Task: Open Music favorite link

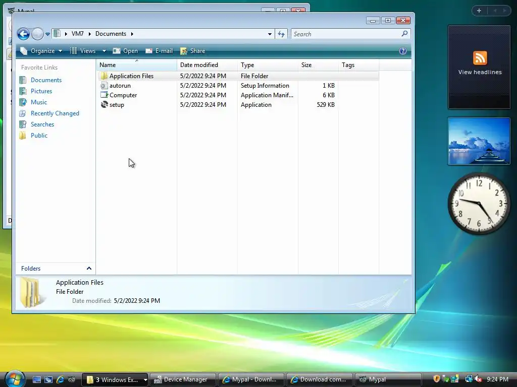Action: click(x=38, y=102)
